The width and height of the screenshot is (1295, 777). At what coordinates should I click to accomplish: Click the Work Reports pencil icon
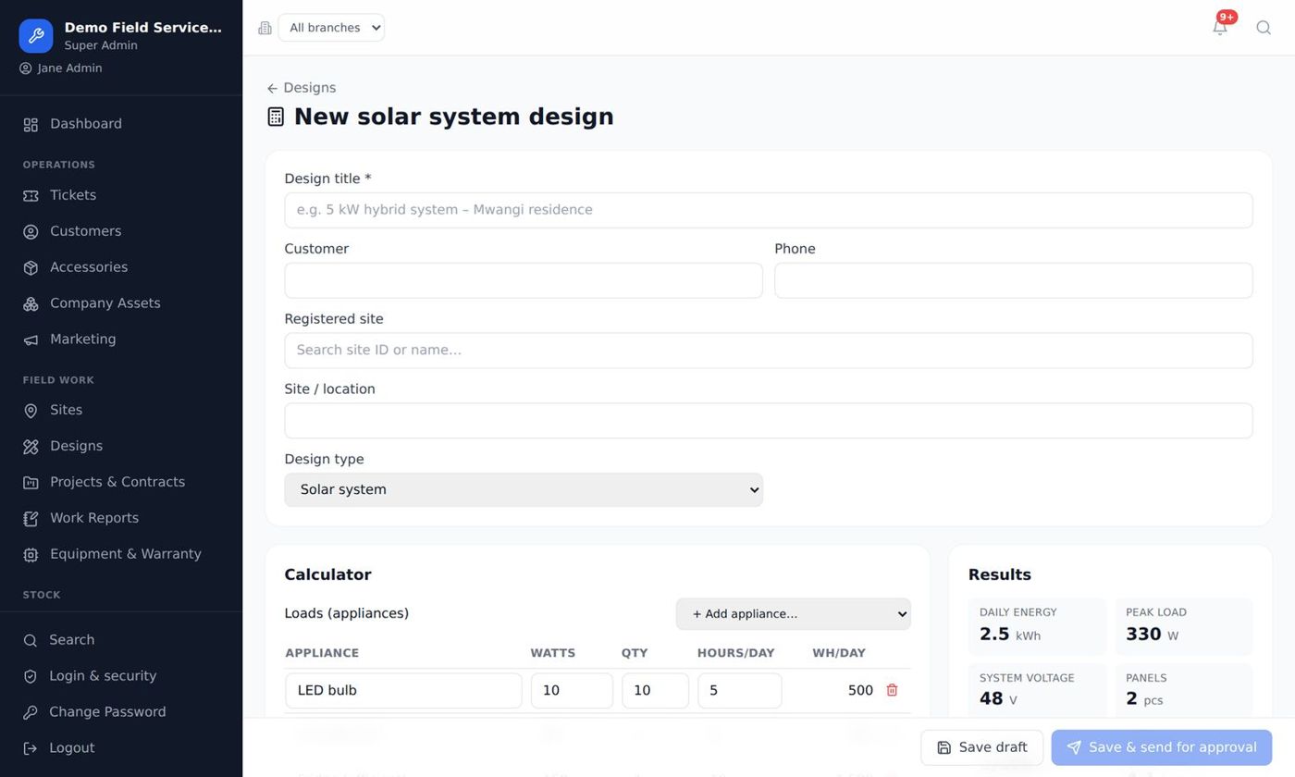pos(31,519)
